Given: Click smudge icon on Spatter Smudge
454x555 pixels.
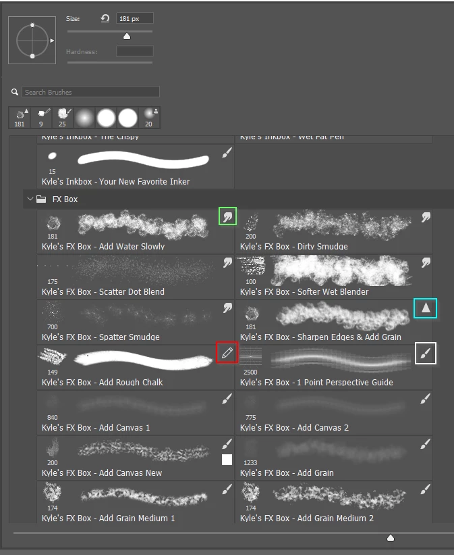Looking at the screenshot, I should 227,308.
